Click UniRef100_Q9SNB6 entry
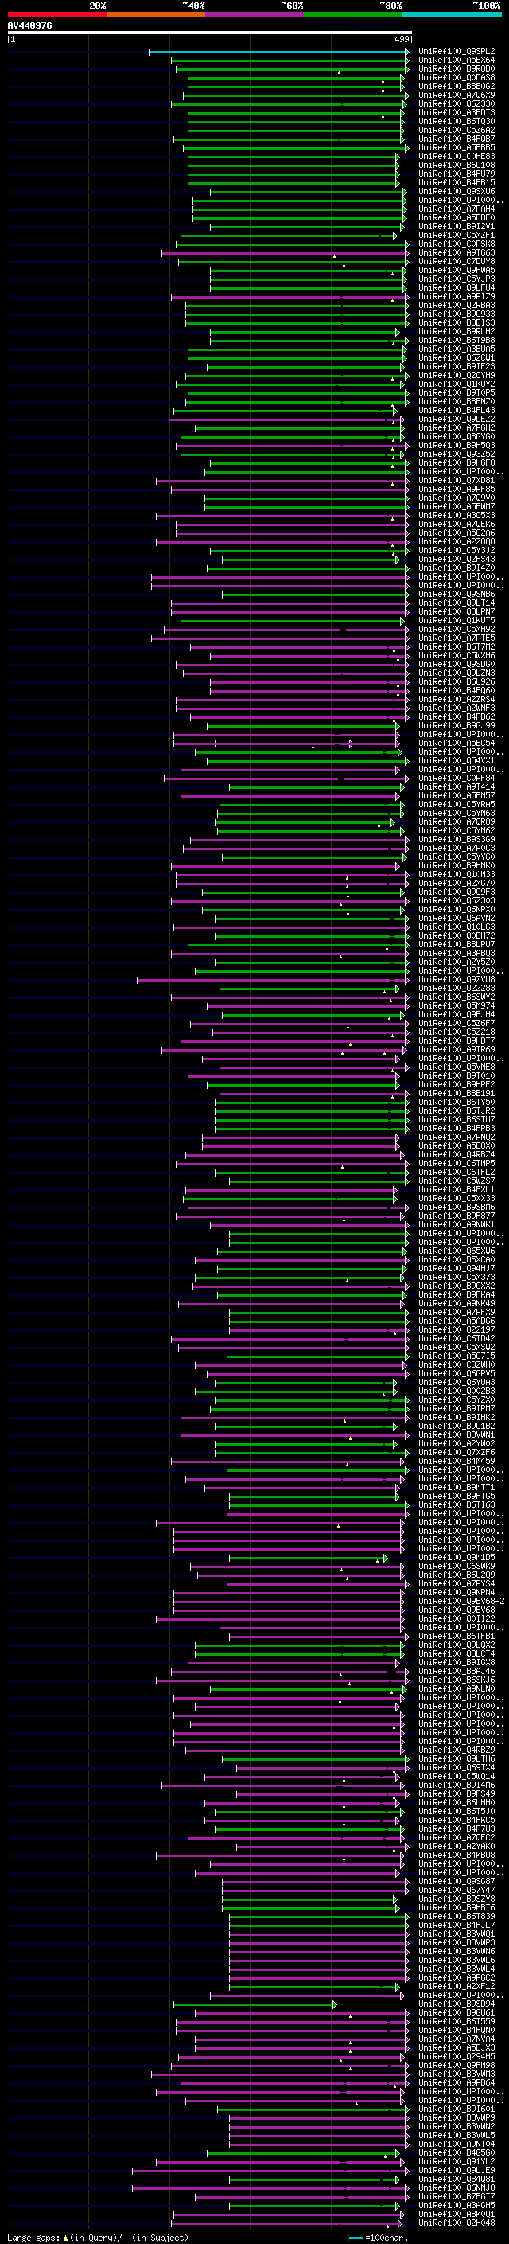 pyautogui.click(x=456, y=594)
